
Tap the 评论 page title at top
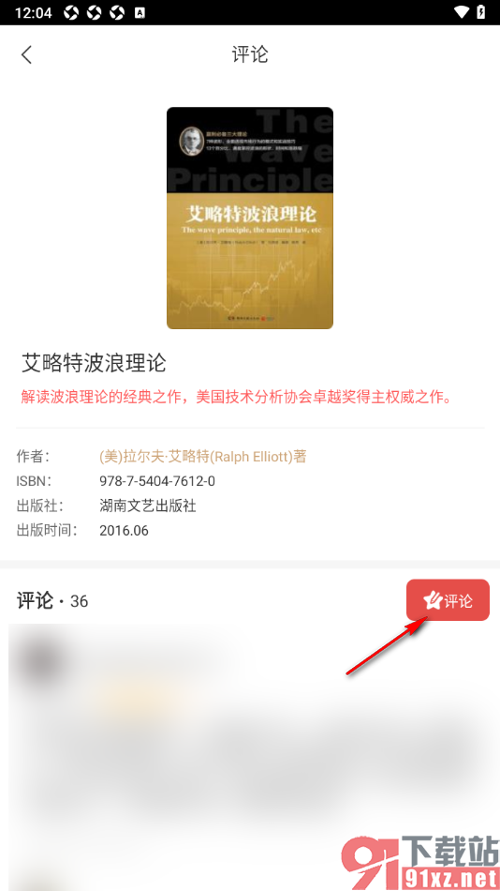point(250,54)
